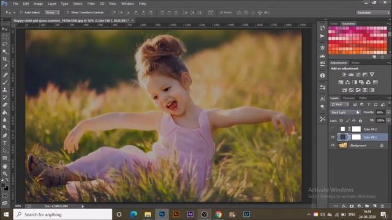Select the Rectangular Marquee tool
The width and height of the screenshot is (392, 220).
point(5,37)
